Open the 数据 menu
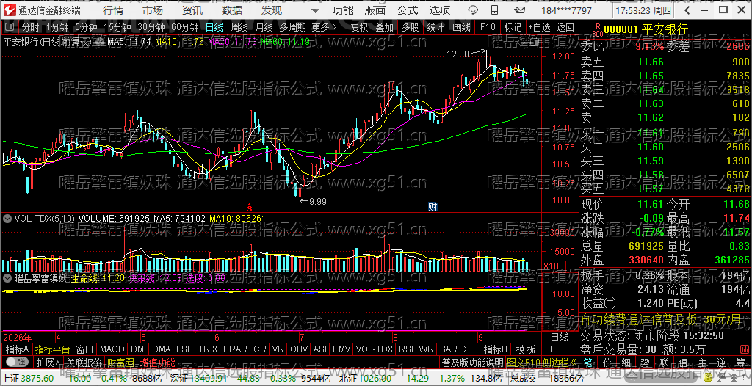752x386 pixels. [232, 10]
